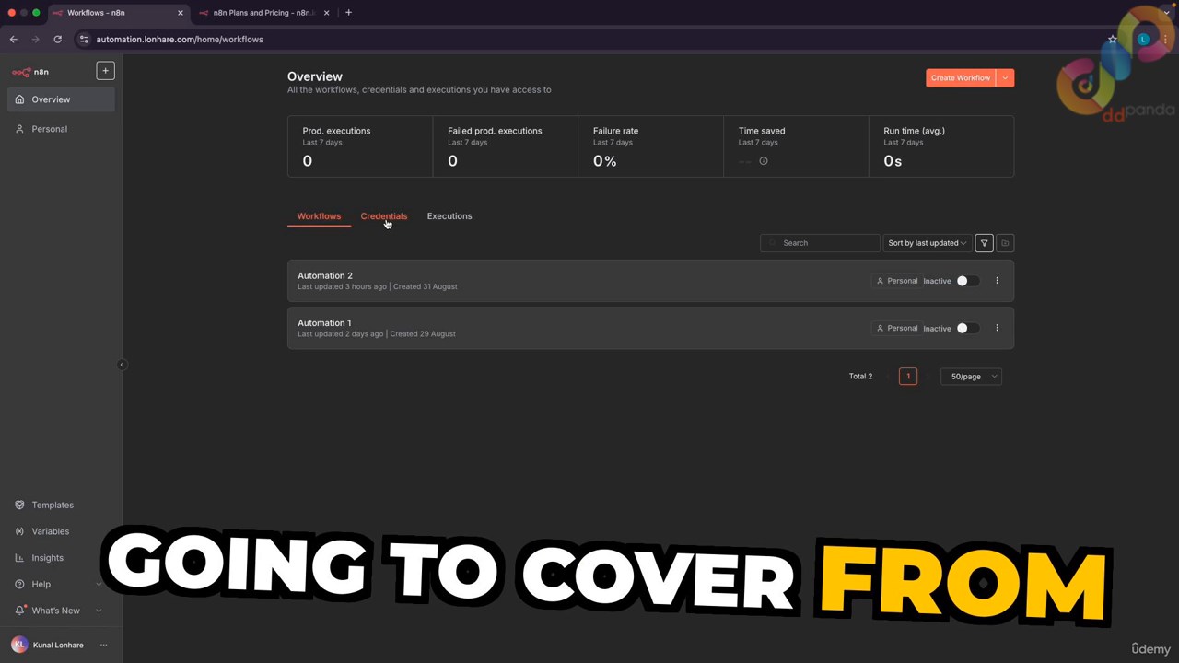Image resolution: width=1179 pixels, height=663 pixels.
Task: Select page 1 in pagination
Action: (908, 377)
